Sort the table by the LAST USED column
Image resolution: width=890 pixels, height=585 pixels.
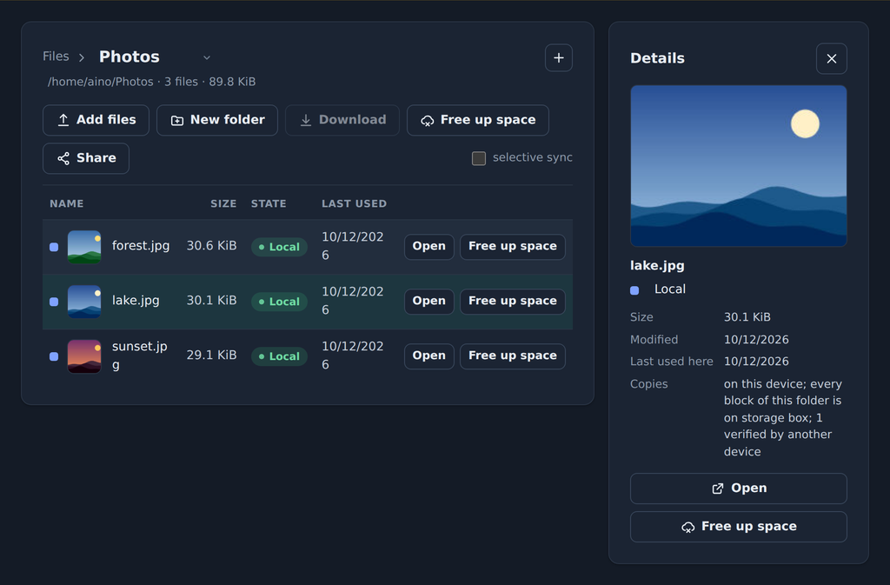click(355, 203)
